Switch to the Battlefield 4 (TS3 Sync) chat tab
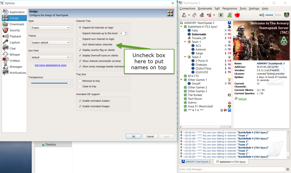The height and width of the screenshot is (173, 291). coord(231,162)
